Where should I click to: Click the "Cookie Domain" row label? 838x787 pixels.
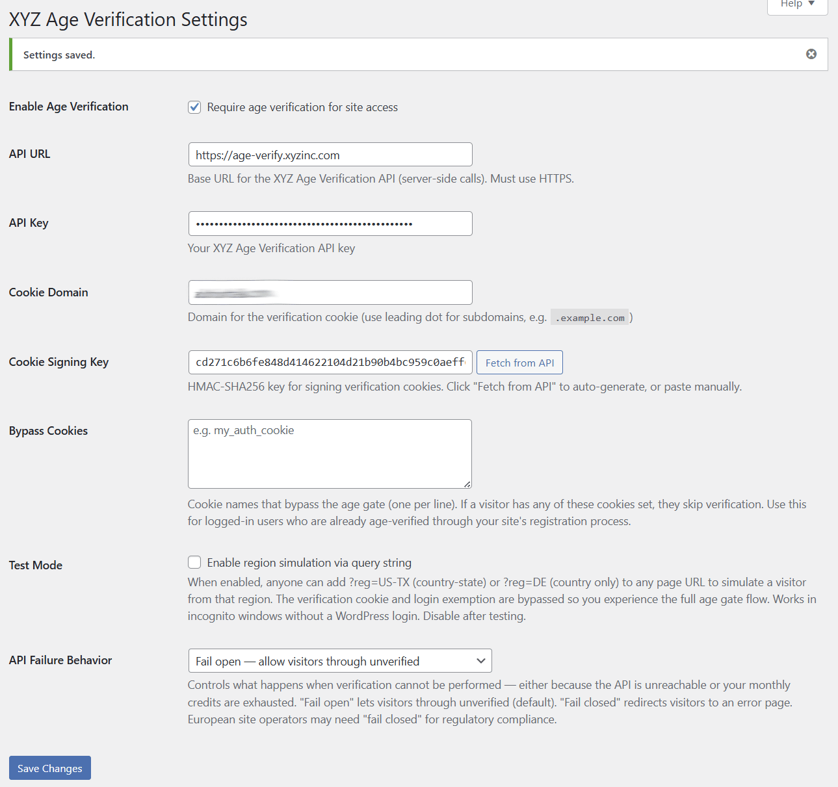[49, 292]
